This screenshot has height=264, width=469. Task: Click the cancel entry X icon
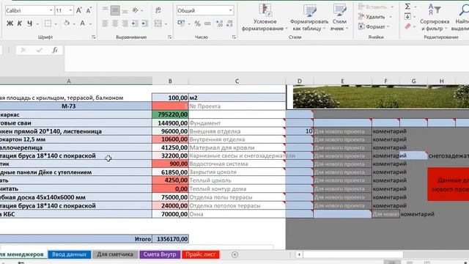click(23, 51)
